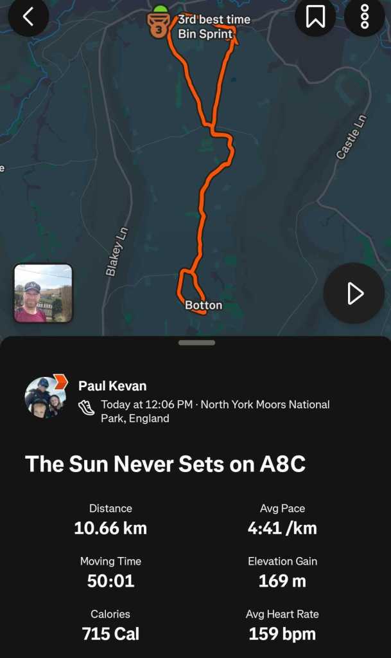This screenshot has height=658, width=391.
Task: Tap the Avg Heart Rate 159 bpm stat
Action: [282, 634]
